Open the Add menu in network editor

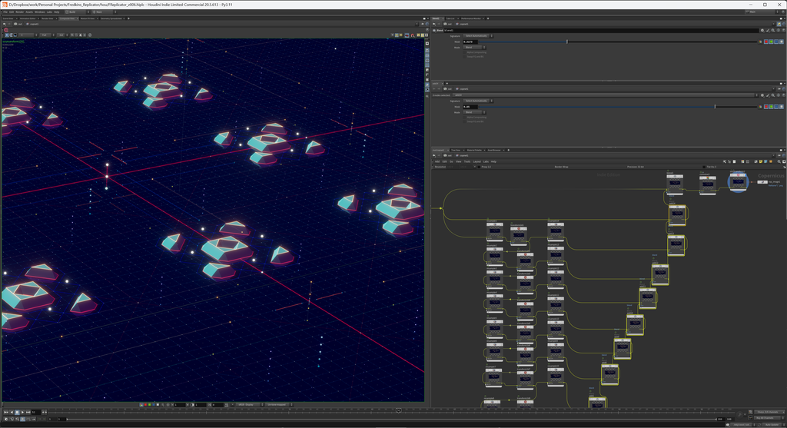437,161
